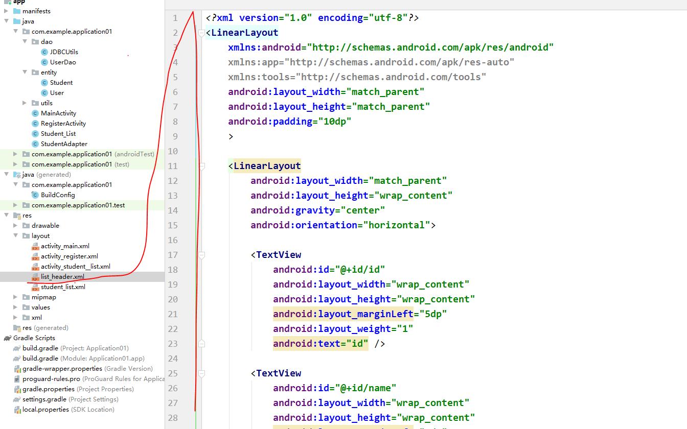Screen dimensions: 687x429
Task: Click the xmlns:tools namespace declaration line
Action: click(357, 77)
